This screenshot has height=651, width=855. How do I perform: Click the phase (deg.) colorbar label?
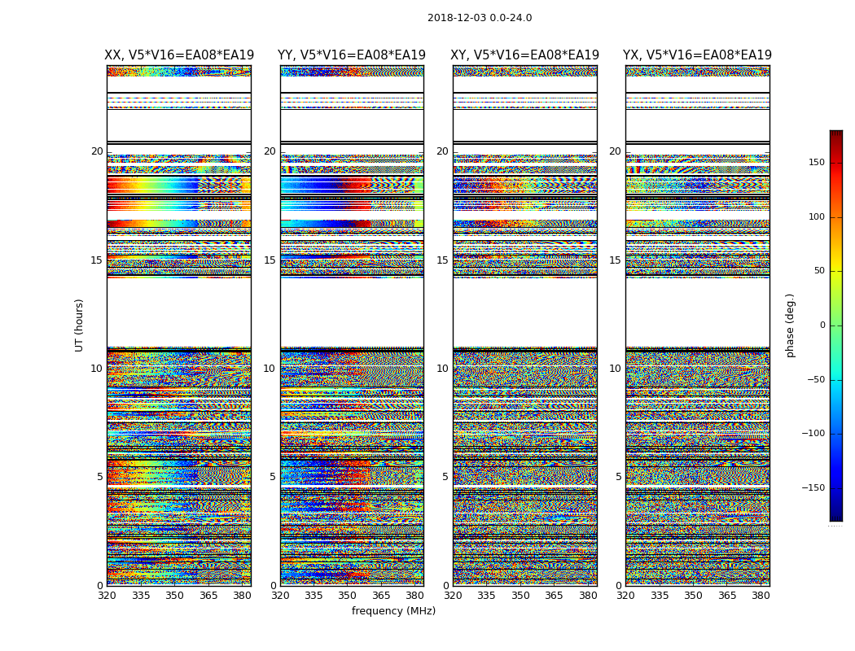pyautogui.click(x=790, y=325)
